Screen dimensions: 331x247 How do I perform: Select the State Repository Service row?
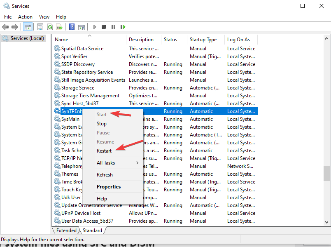coord(155,72)
